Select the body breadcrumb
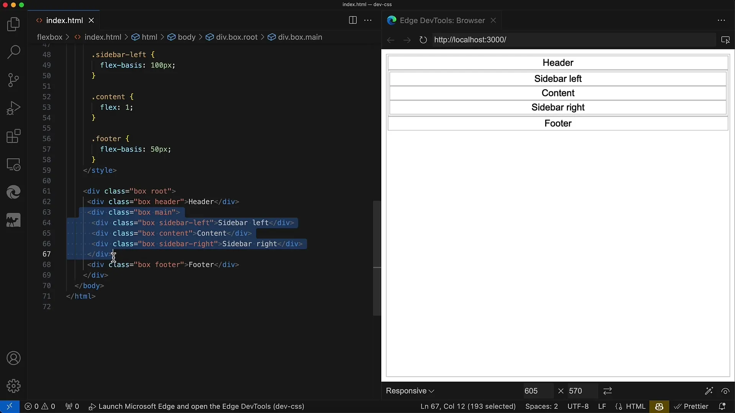This screenshot has height=413, width=735. pyautogui.click(x=181, y=37)
